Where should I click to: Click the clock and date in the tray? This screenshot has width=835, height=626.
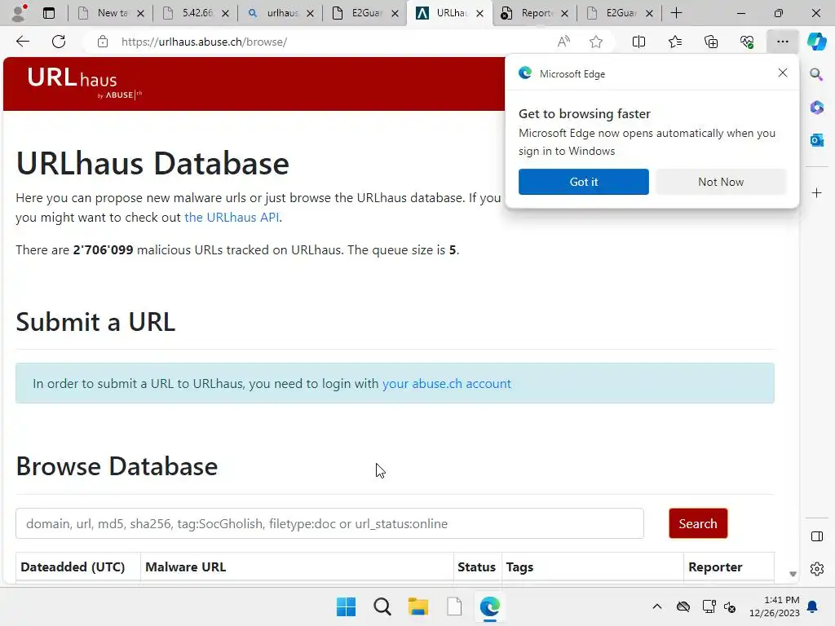775,606
